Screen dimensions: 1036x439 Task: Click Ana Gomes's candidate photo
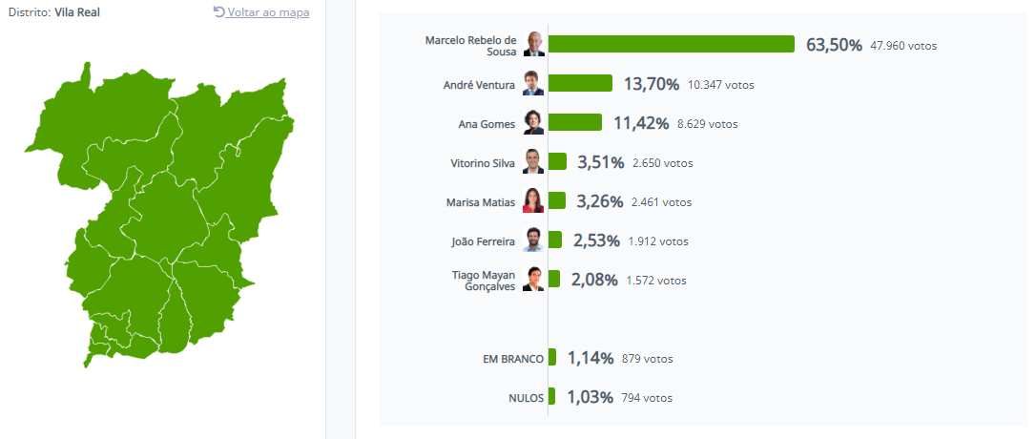pyautogui.click(x=533, y=123)
